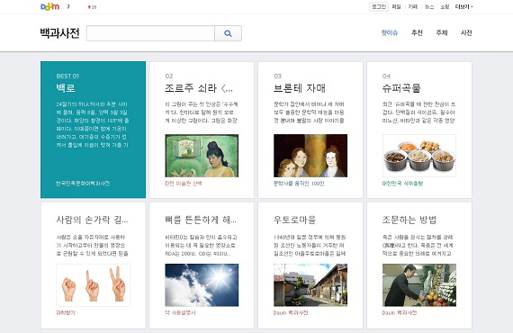Click the 런던 미술관 산책 source link
Screen dimensions: 513x333
click(184, 184)
